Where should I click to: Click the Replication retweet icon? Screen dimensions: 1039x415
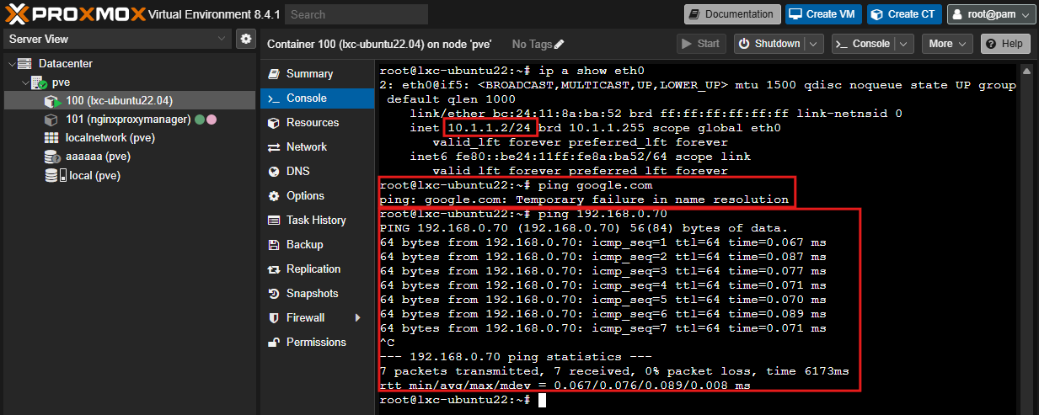coord(273,269)
